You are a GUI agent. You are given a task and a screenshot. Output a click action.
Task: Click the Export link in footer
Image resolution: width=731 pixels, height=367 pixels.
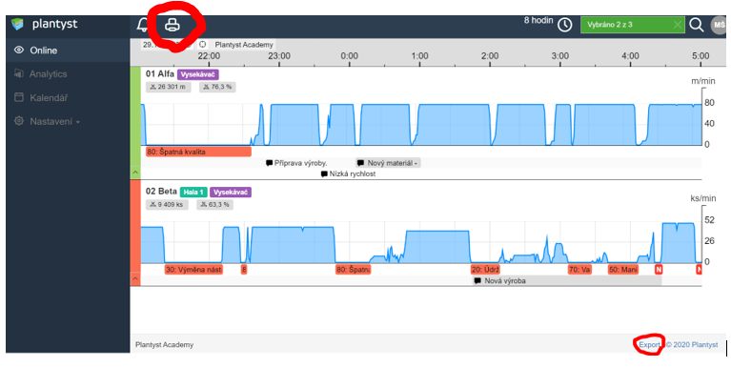(x=649, y=345)
